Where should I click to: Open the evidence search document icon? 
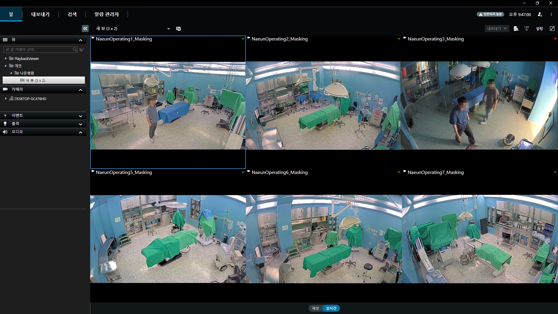click(x=516, y=29)
